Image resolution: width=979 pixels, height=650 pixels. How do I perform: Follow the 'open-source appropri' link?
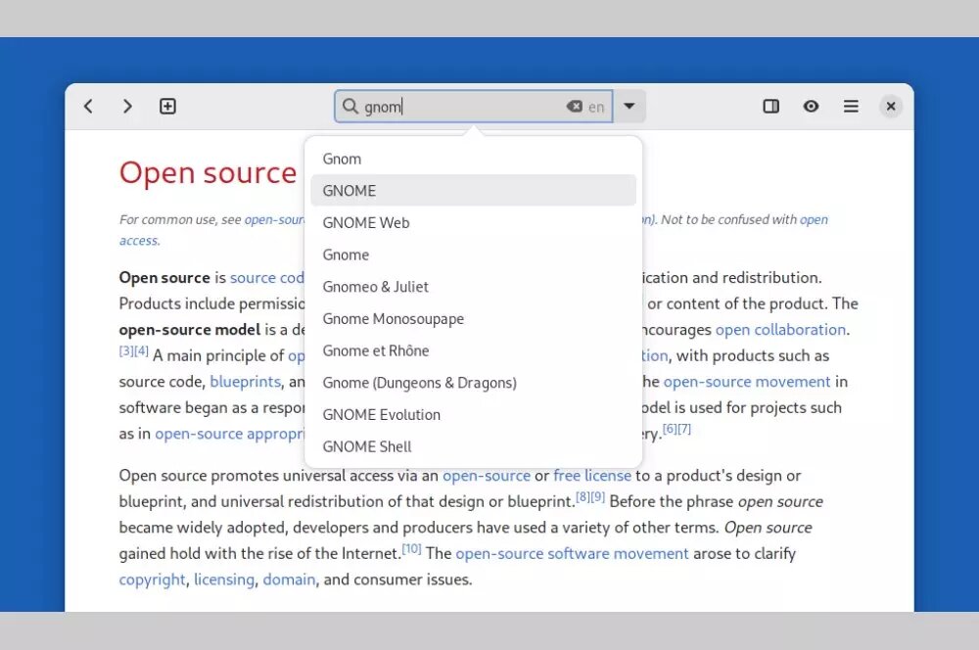point(229,434)
